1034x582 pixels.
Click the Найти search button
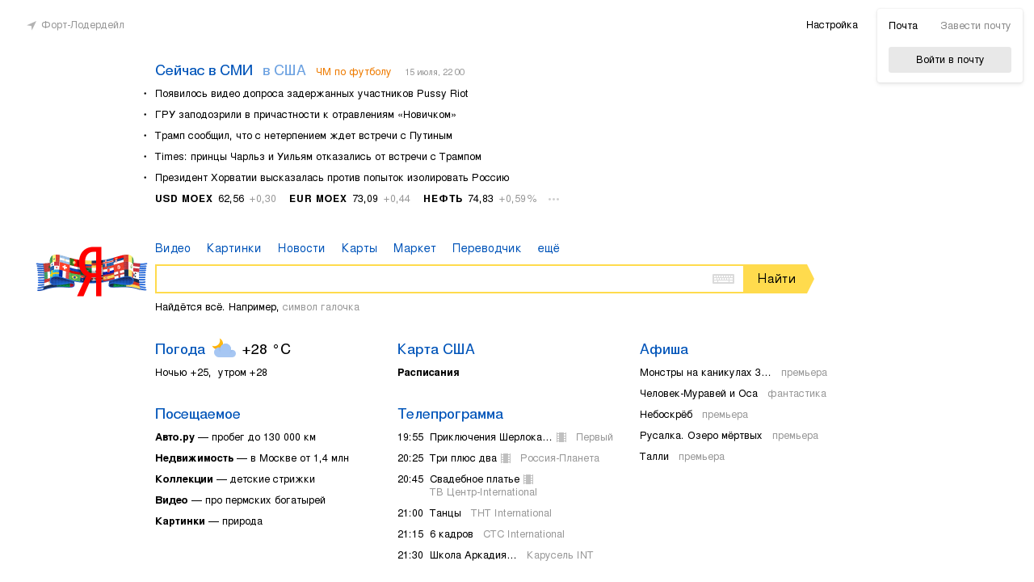777,279
